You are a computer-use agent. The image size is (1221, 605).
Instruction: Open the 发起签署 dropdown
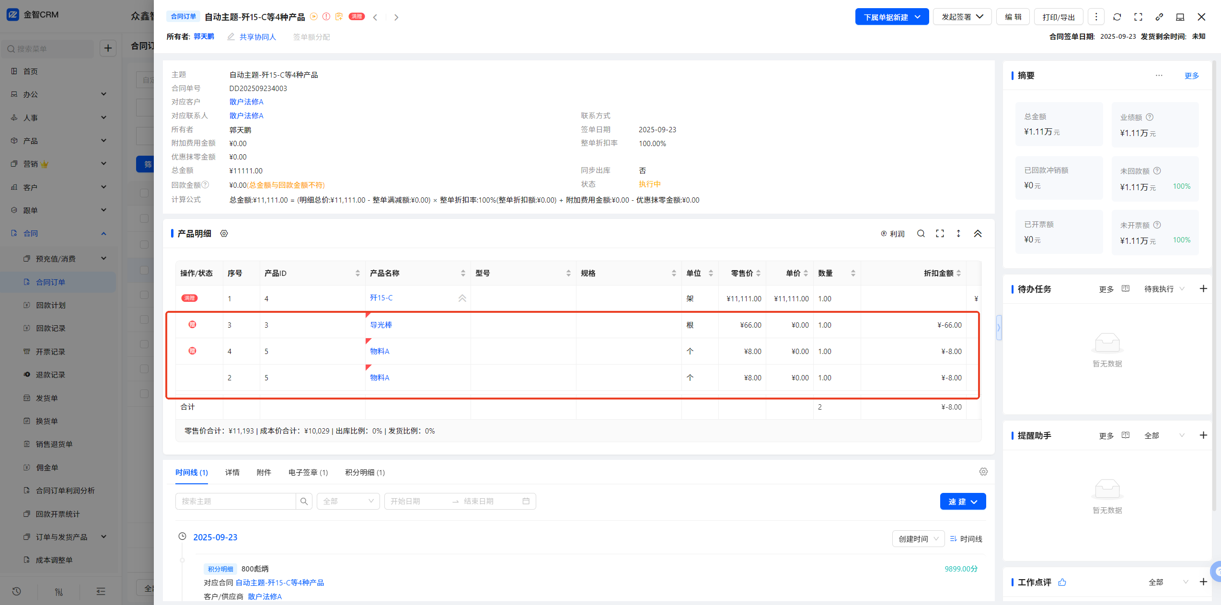[x=962, y=17]
